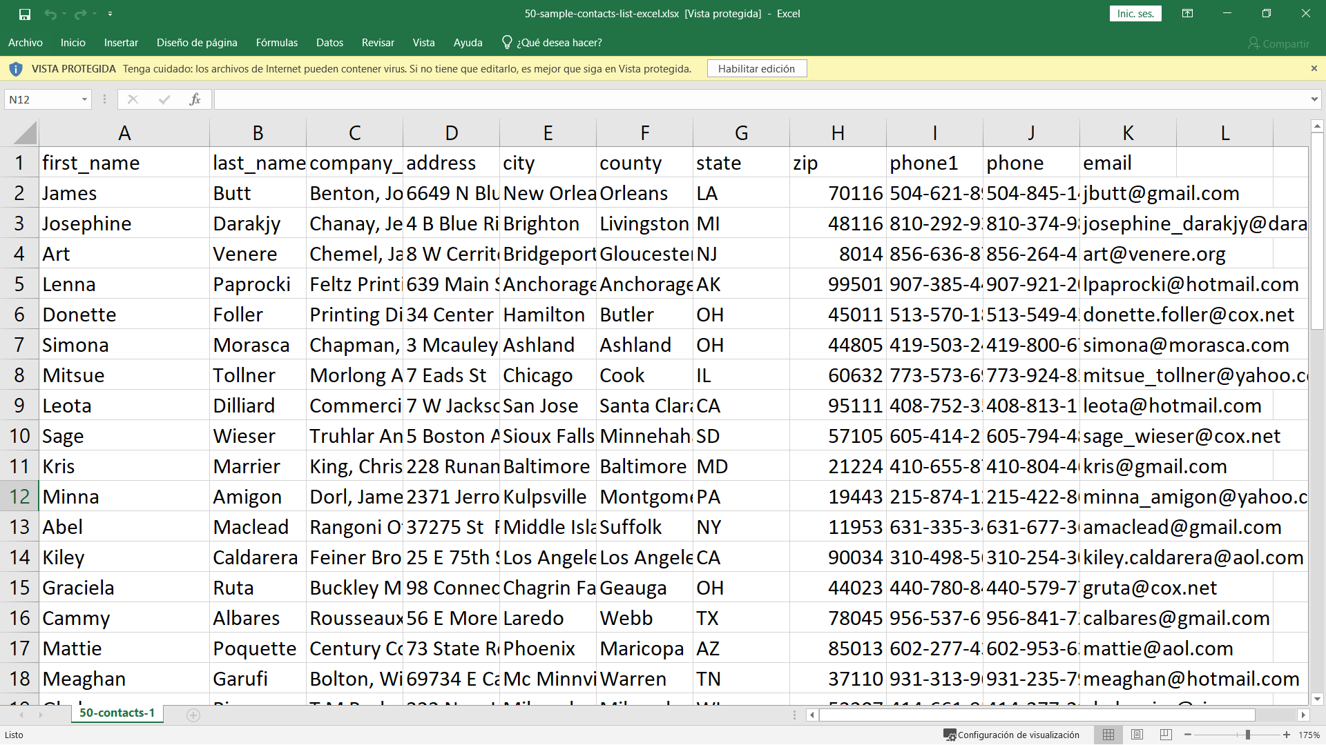Viewport: 1326px width, 745px height.
Task: Open Quick Access Toolbar customize dropdown
Action: (x=110, y=14)
